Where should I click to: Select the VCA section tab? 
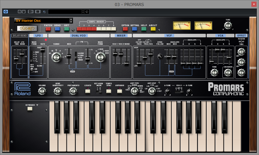click(220, 35)
